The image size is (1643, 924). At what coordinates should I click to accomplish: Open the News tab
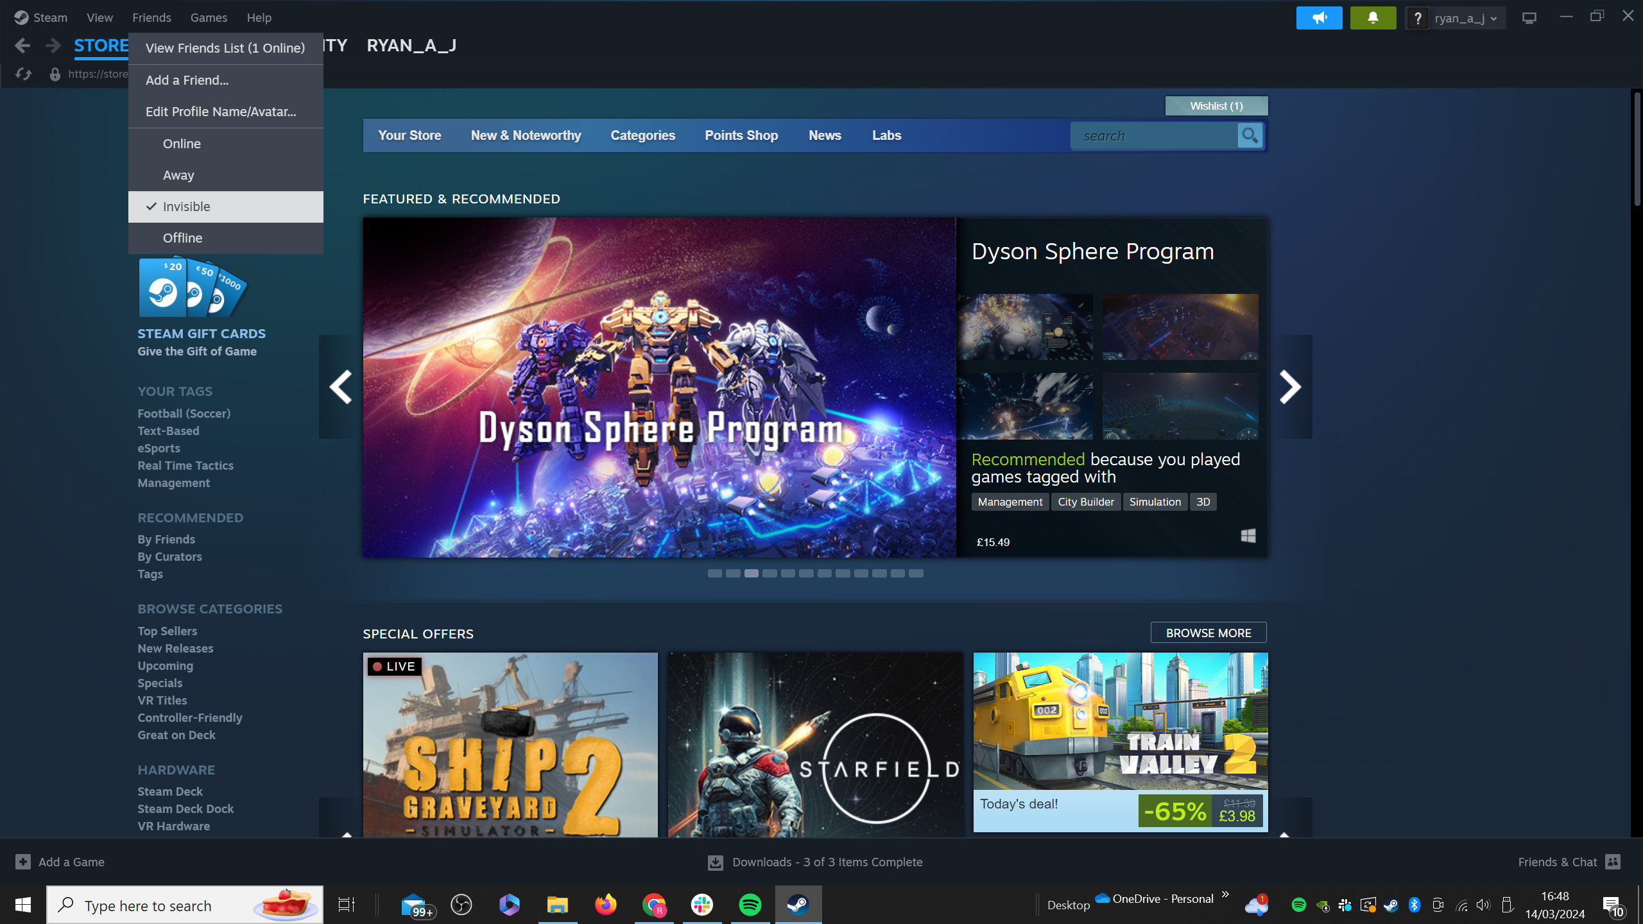pos(825,135)
